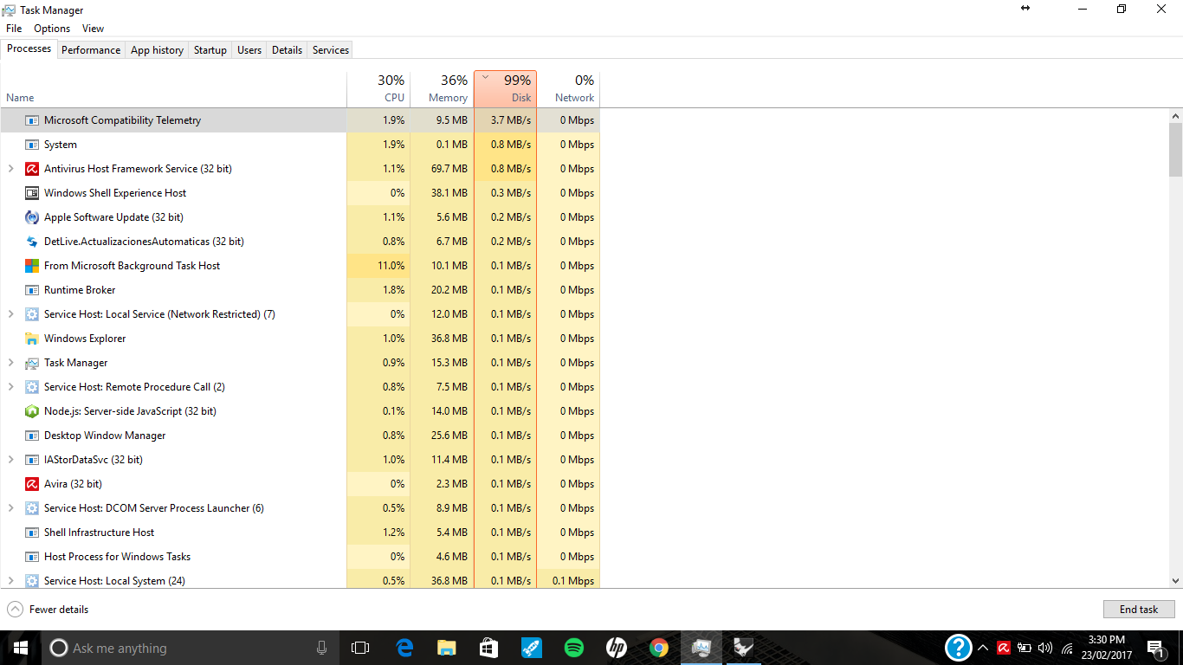Show hidden tray icons with the chevron

pyautogui.click(x=983, y=648)
